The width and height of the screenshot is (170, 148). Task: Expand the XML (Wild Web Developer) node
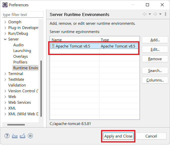click(5, 114)
